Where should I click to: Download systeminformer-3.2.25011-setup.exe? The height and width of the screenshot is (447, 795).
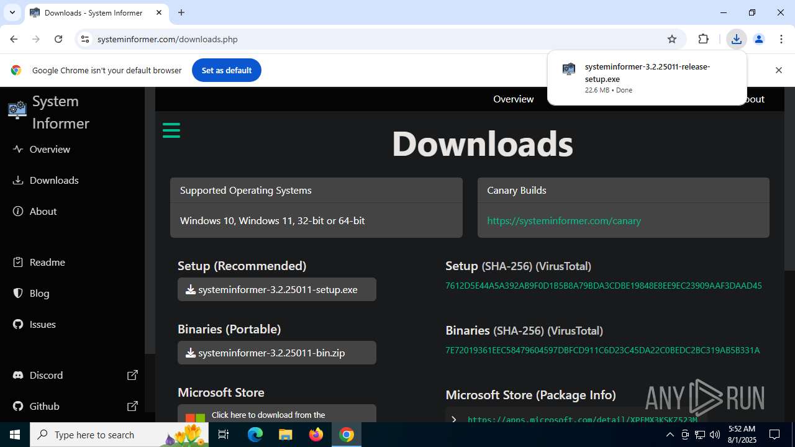point(277,289)
